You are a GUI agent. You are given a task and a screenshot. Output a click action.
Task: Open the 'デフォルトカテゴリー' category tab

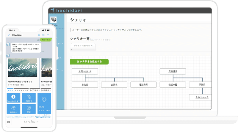click(83, 46)
